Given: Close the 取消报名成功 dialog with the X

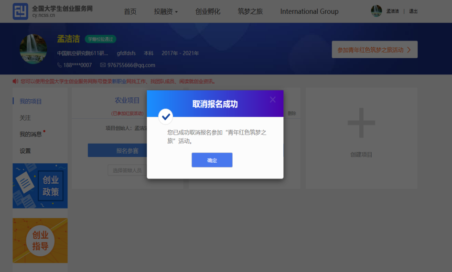Looking at the screenshot, I should (x=272, y=100).
